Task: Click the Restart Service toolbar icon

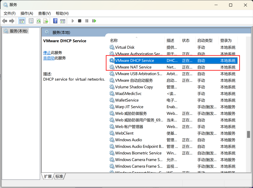Action: [94, 21]
